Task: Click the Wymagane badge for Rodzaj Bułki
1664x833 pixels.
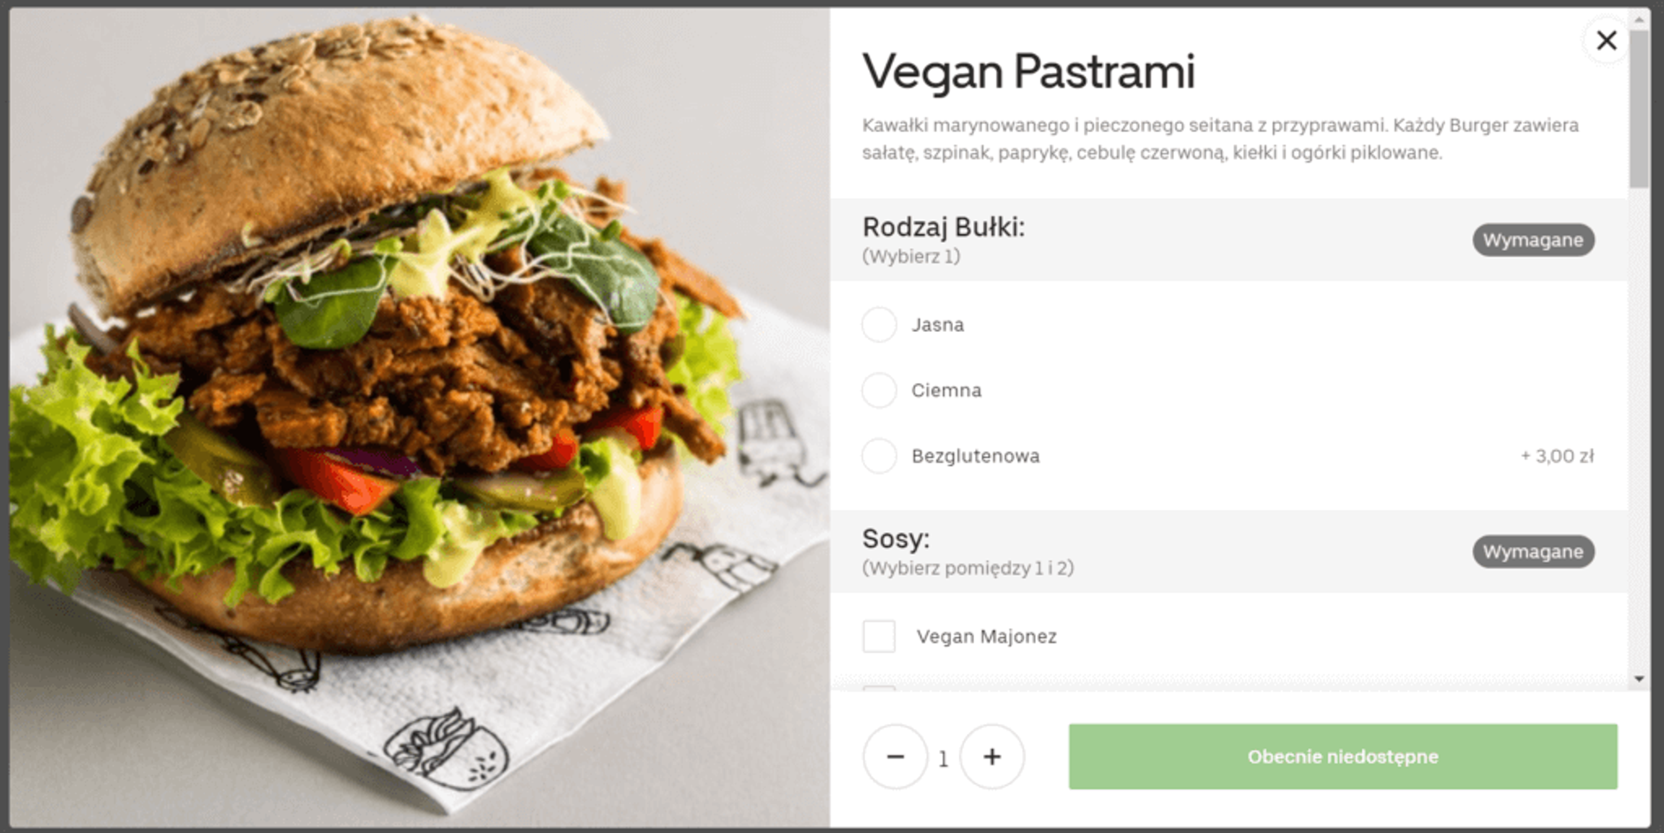Action: [x=1533, y=240]
